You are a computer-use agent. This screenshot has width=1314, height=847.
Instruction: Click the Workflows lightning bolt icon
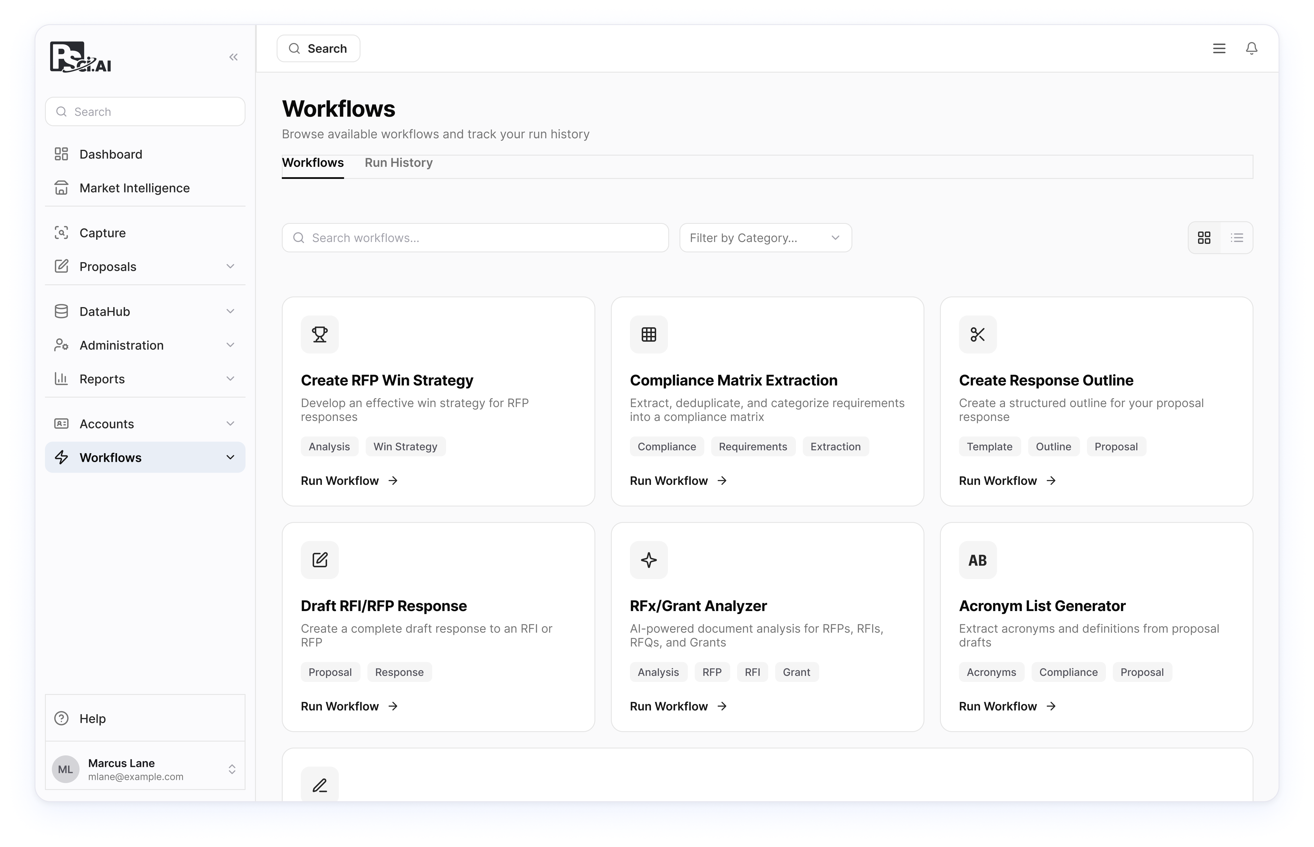pos(61,457)
